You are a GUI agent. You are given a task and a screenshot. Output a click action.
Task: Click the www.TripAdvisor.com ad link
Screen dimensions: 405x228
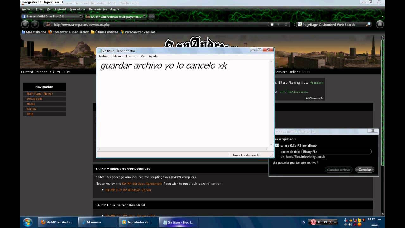(x=294, y=92)
